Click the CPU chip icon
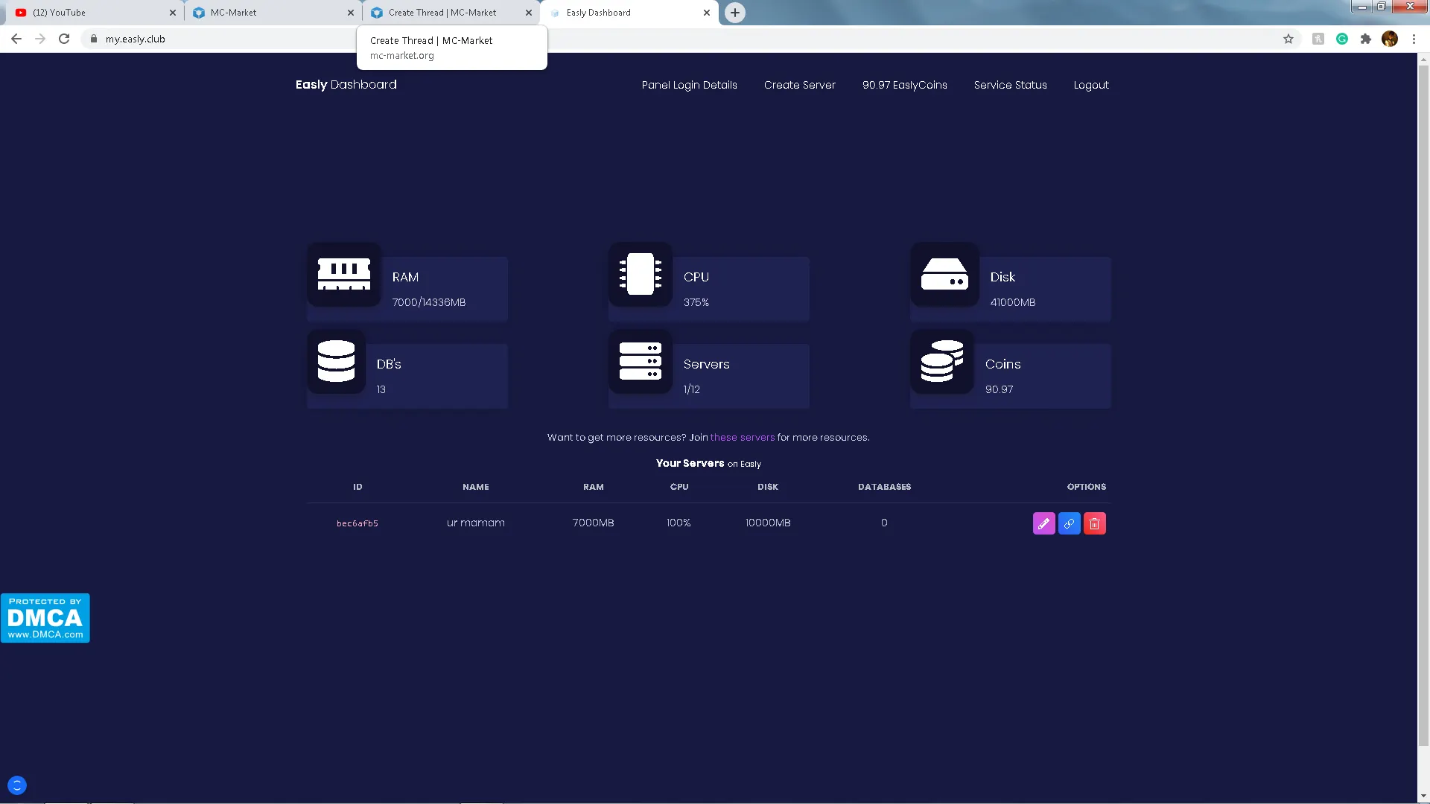 (x=641, y=274)
